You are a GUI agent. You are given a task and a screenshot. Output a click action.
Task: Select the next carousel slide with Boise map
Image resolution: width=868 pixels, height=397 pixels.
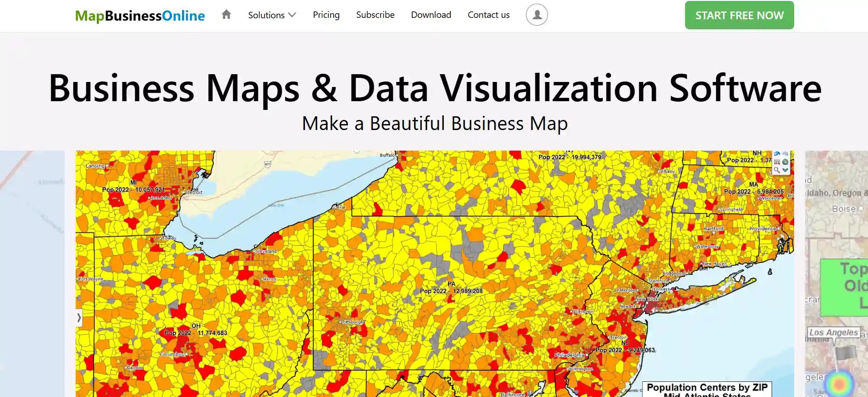click(836, 273)
